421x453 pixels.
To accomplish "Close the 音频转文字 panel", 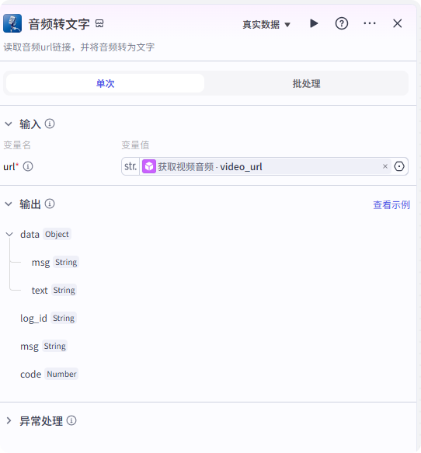I will click(x=398, y=23).
